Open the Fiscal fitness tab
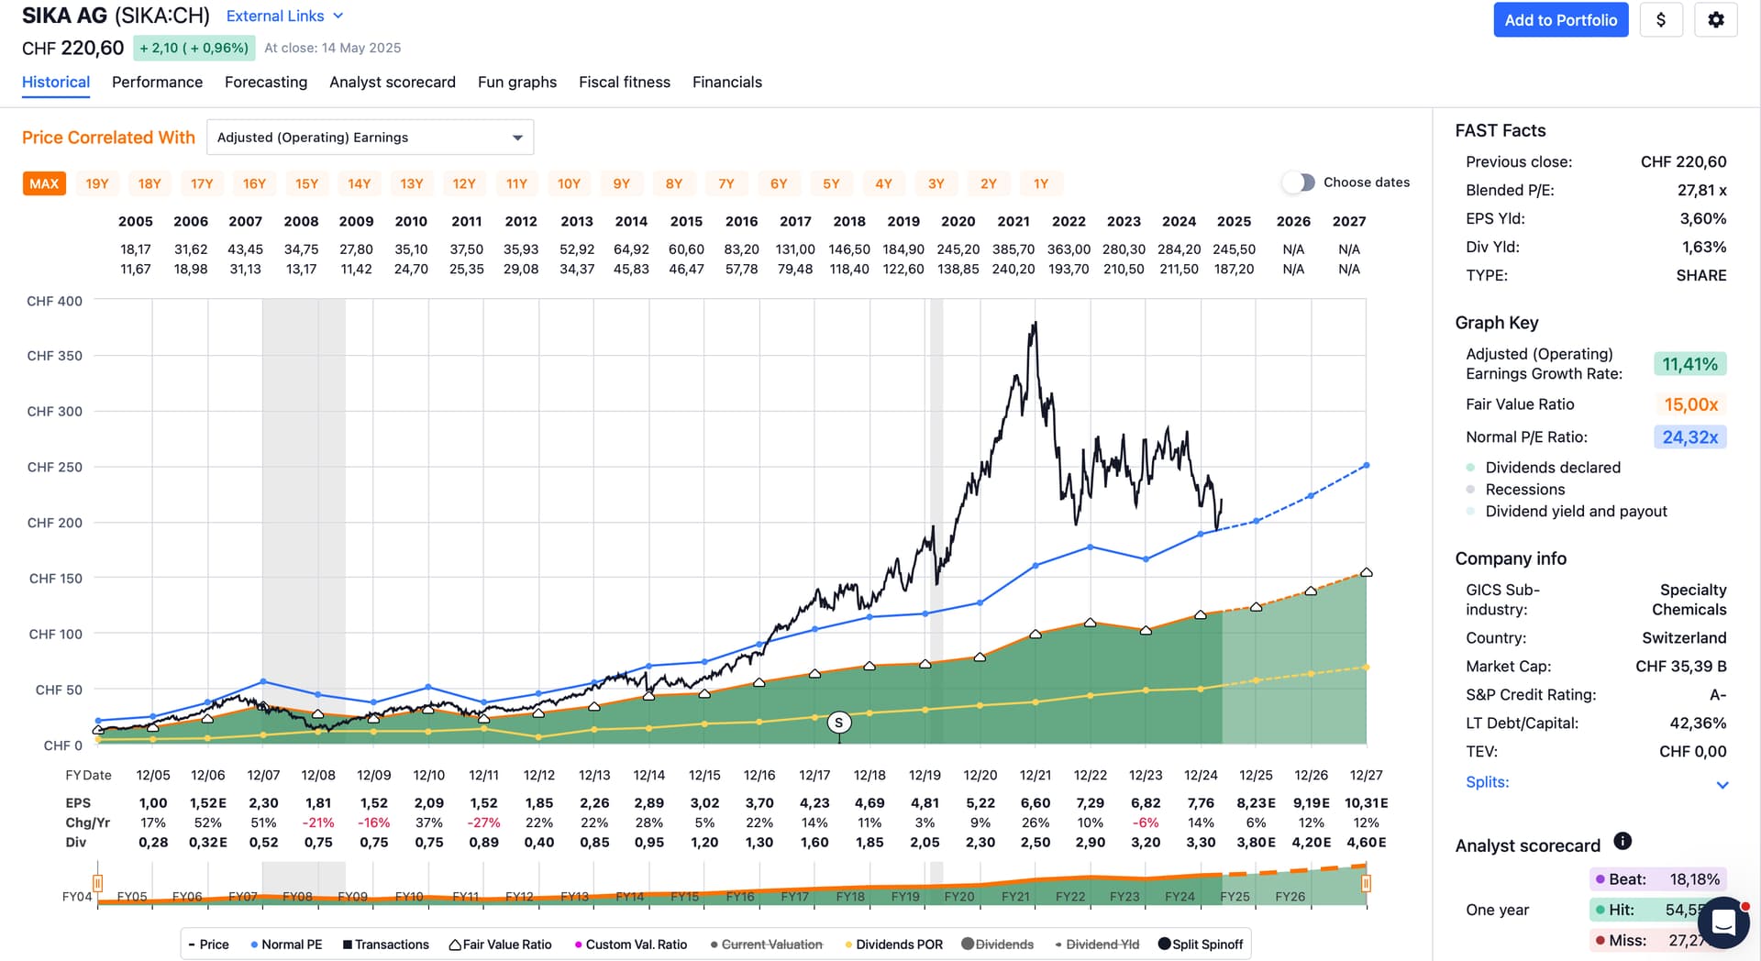 (x=625, y=82)
